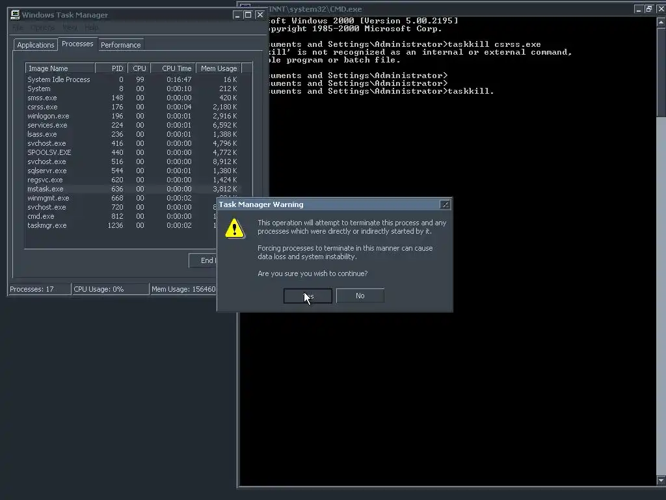666x500 pixels.
Task: Click the Processes: 17 status entry
Action: pyautogui.click(x=40, y=289)
